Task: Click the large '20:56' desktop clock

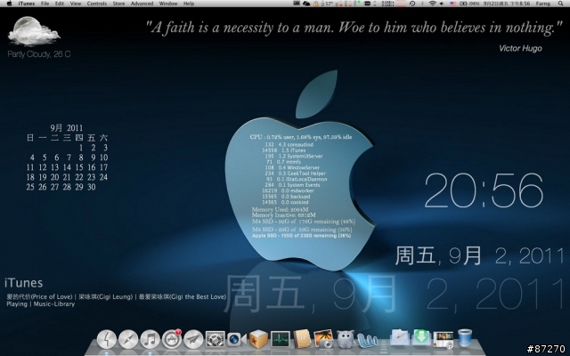Action: click(484, 190)
